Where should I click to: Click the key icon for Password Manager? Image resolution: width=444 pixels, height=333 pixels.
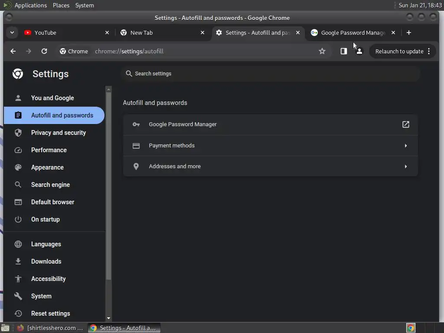(136, 124)
